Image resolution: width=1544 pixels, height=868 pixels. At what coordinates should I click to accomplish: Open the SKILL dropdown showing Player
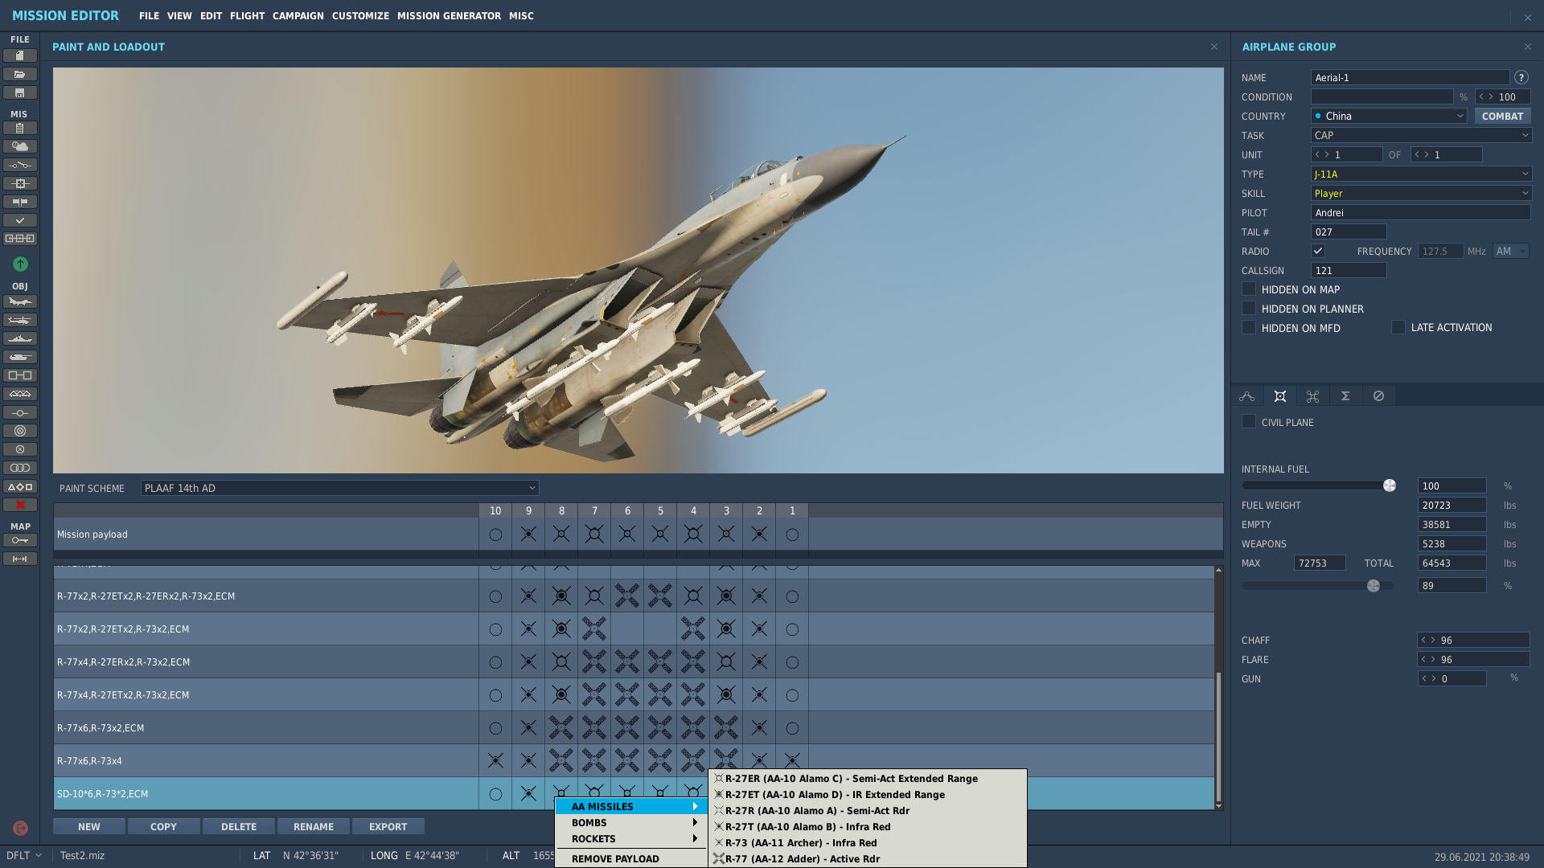click(x=1421, y=193)
